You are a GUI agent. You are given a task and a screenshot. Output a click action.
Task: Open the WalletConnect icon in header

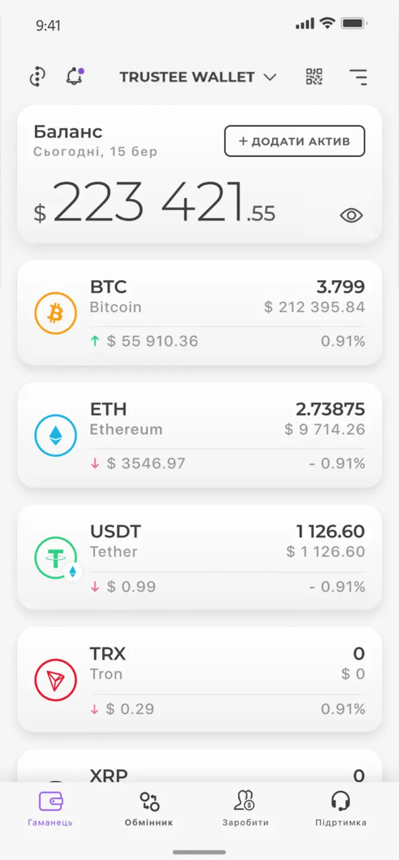coord(37,76)
